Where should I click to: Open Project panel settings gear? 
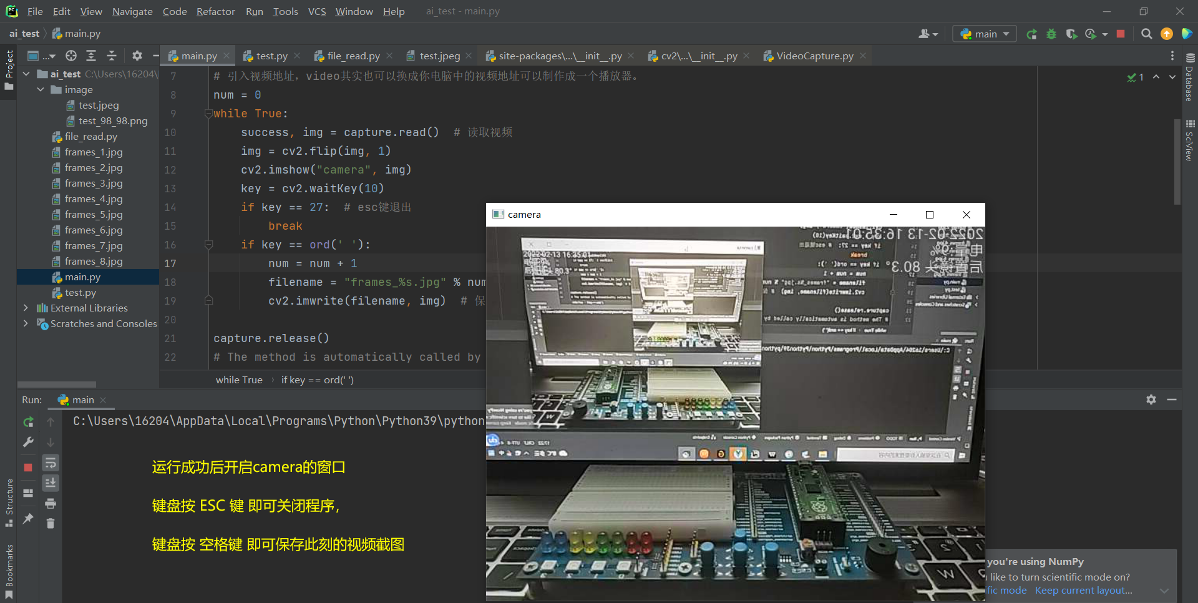coord(137,56)
